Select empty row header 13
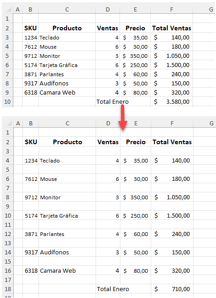Screen dimensions: 216x298 [x=8, y=243]
